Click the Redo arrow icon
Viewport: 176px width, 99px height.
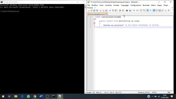pyautogui.click(x=123, y=10)
